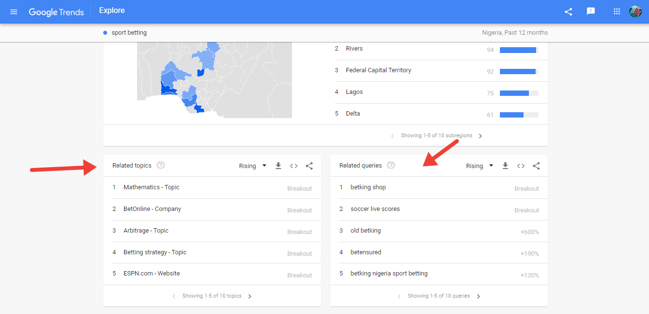
Task: Open the Related queries Rising dropdown
Action: tap(480, 166)
